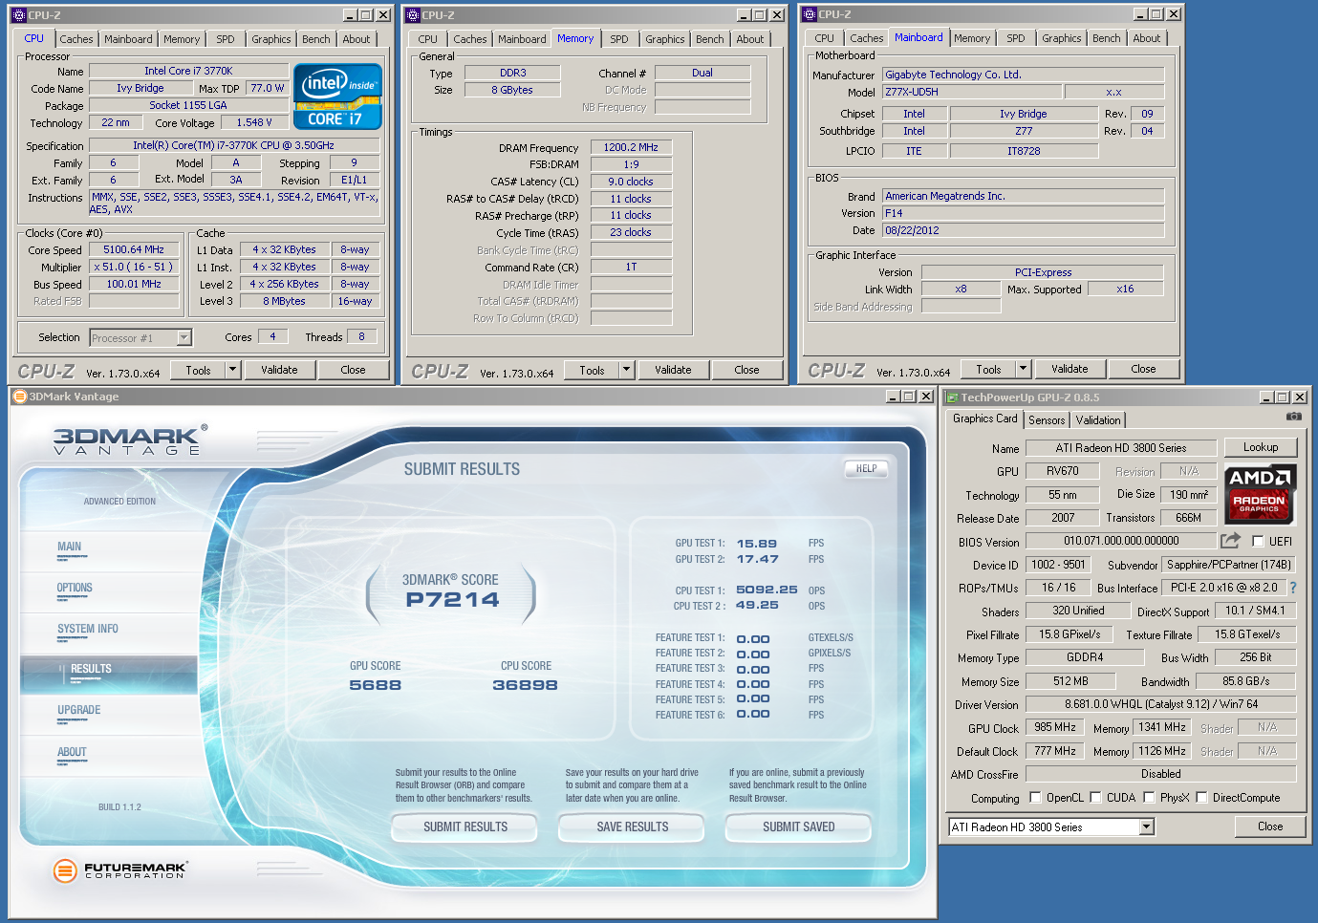Open Tools dropdown arrow in Memory window

tap(626, 370)
